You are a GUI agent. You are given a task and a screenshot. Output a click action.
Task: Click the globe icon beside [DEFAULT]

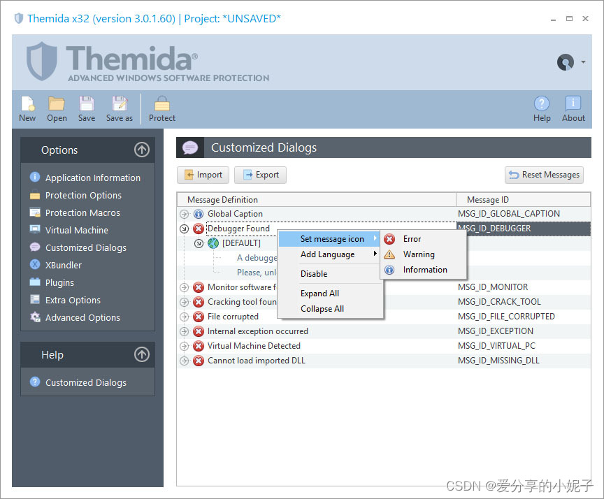[213, 243]
